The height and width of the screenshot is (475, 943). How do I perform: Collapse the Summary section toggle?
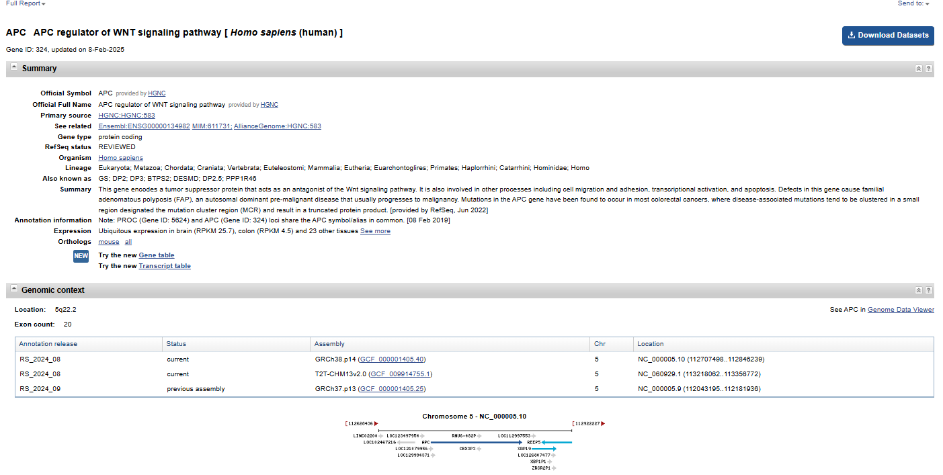click(x=14, y=68)
